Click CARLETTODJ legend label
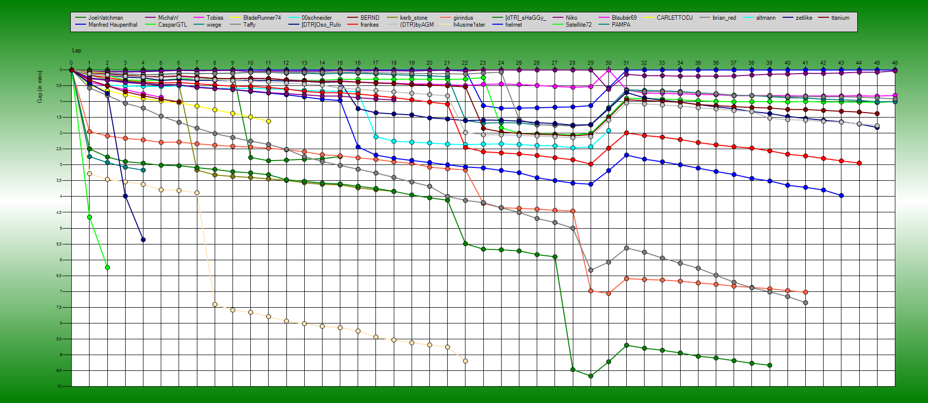This screenshot has width=928, height=403. 675,18
